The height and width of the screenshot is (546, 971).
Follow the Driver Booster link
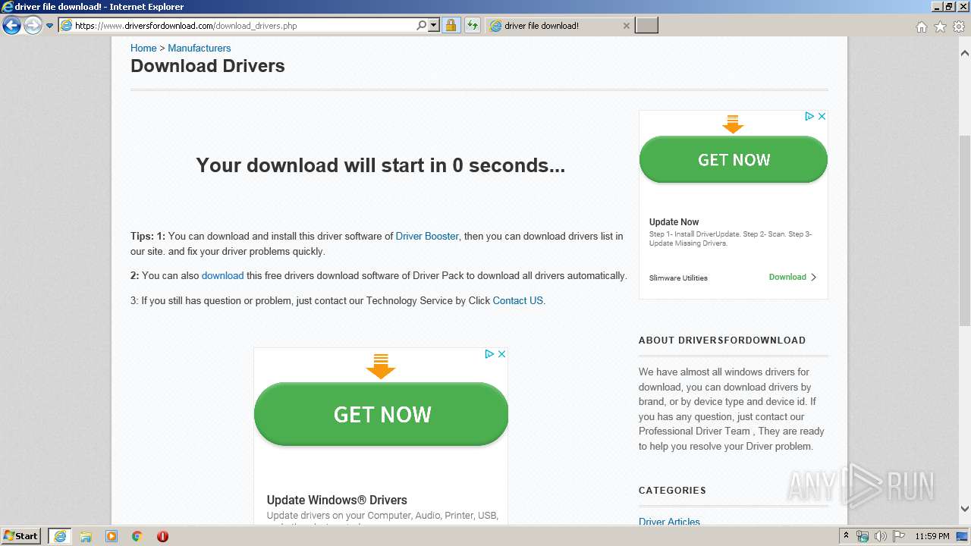point(427,236)
